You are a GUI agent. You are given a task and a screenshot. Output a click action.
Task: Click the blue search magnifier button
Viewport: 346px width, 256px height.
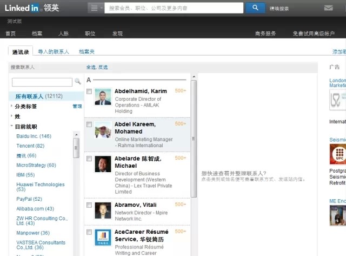pyautogui.click(x=255, y=8)
